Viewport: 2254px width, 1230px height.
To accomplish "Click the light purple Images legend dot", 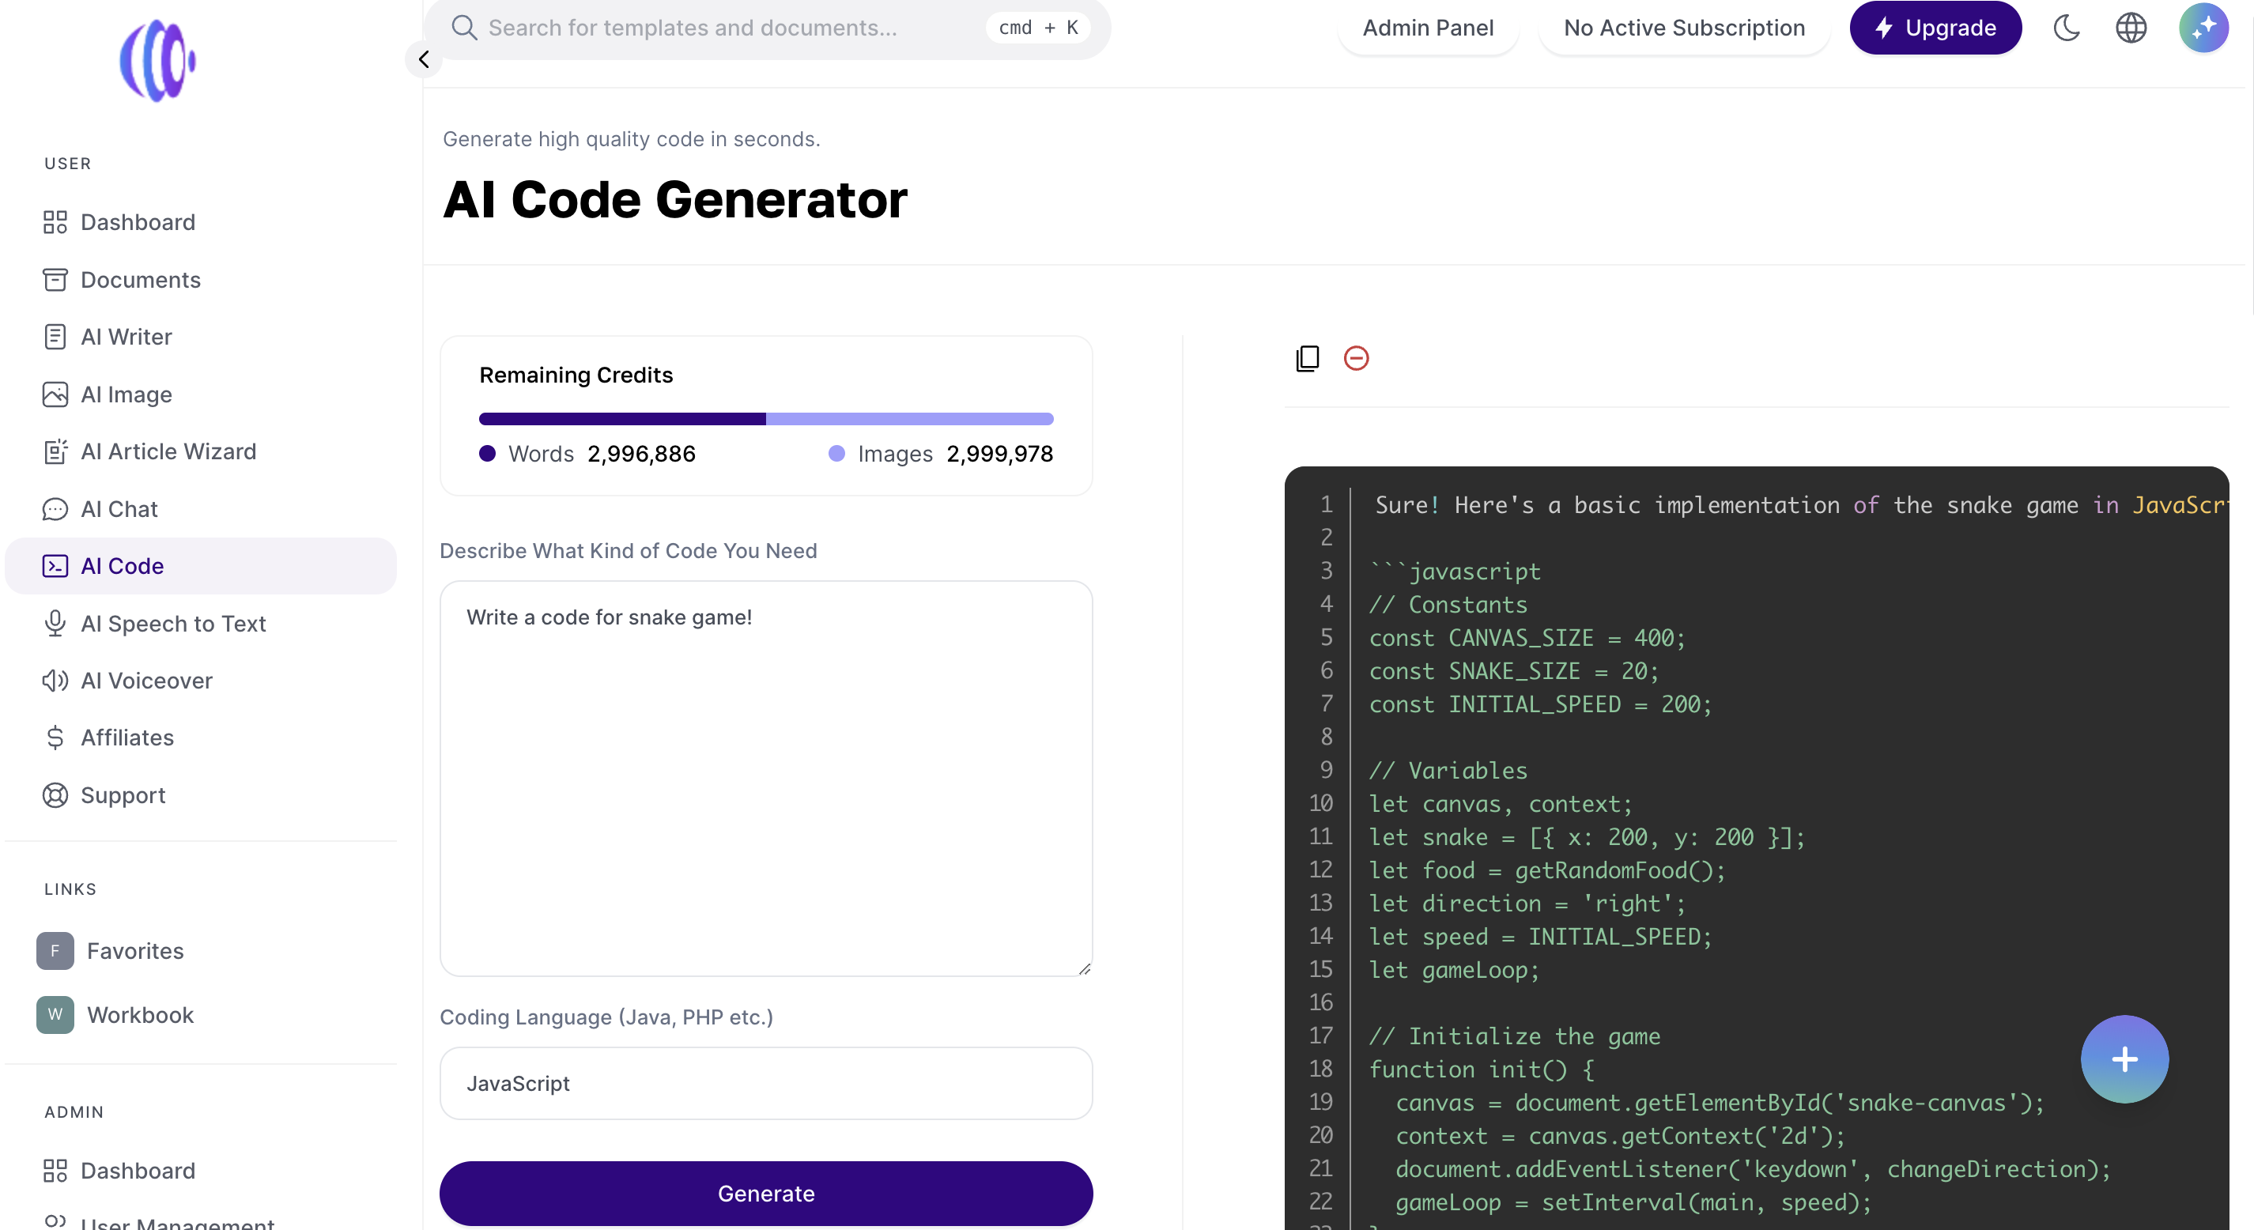I will coord(836,453).
